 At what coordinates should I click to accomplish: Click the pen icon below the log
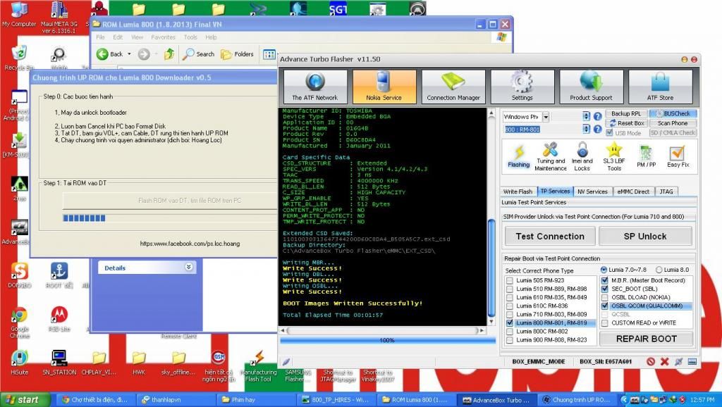[286, 362]
